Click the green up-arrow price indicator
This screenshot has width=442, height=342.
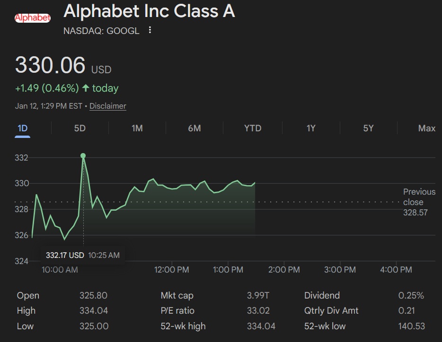(x=86, y=88)
